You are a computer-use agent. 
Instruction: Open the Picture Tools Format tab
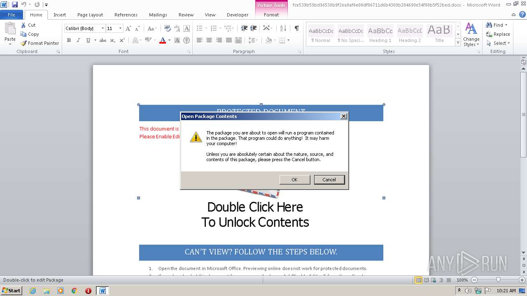tap(271, 15)
